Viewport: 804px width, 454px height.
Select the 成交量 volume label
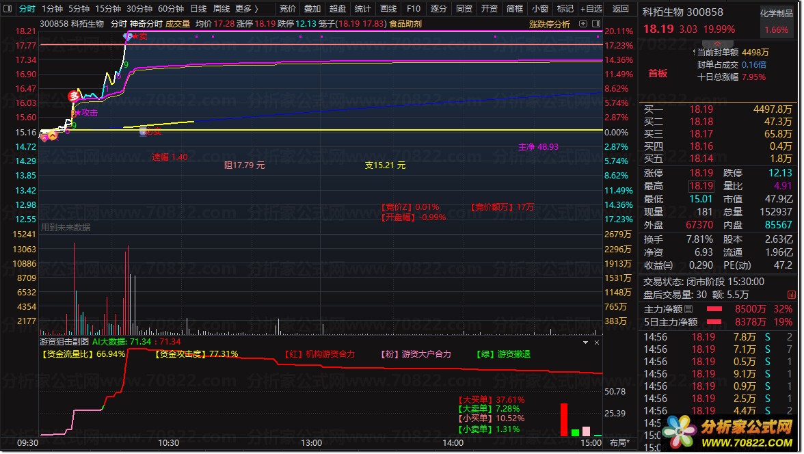(x=178, y=24)
